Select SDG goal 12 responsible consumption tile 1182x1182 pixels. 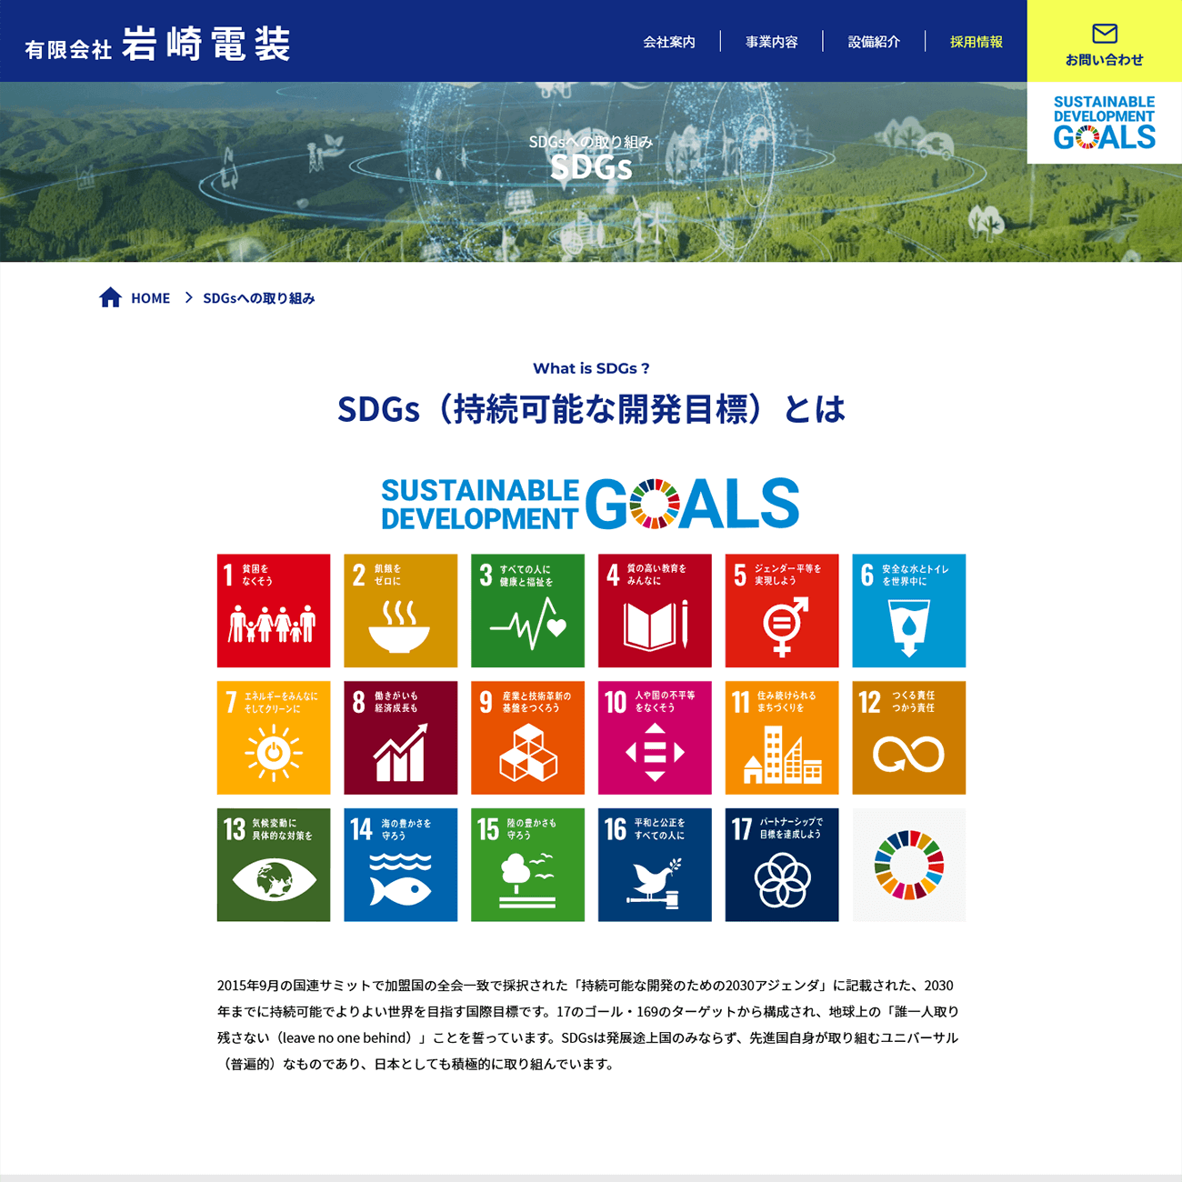909,738
